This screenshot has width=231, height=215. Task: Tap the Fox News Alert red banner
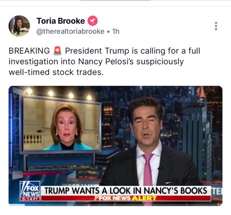pos(126,198)
